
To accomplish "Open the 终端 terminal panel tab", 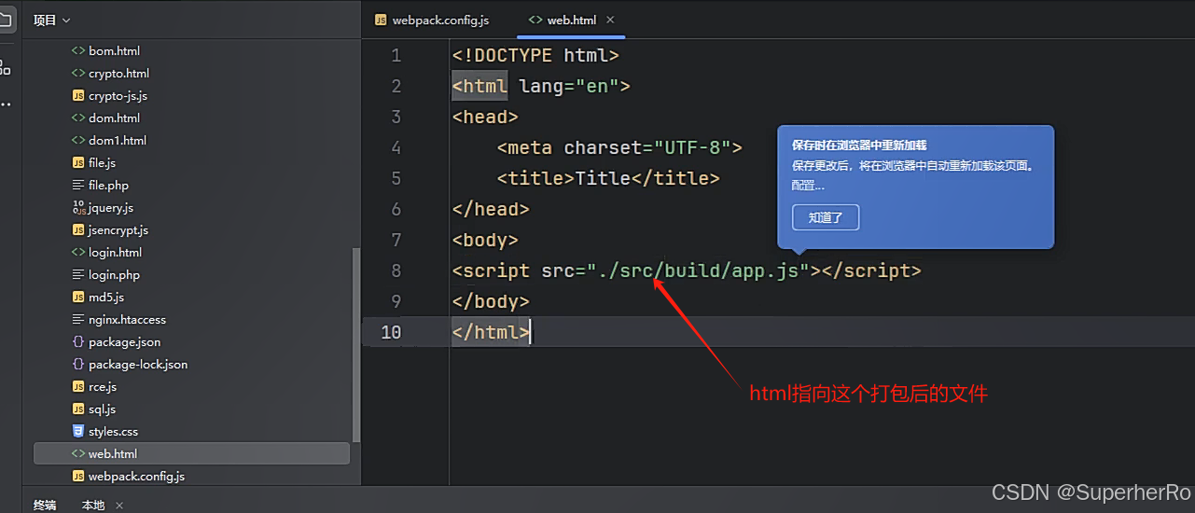I will point(45,505).
